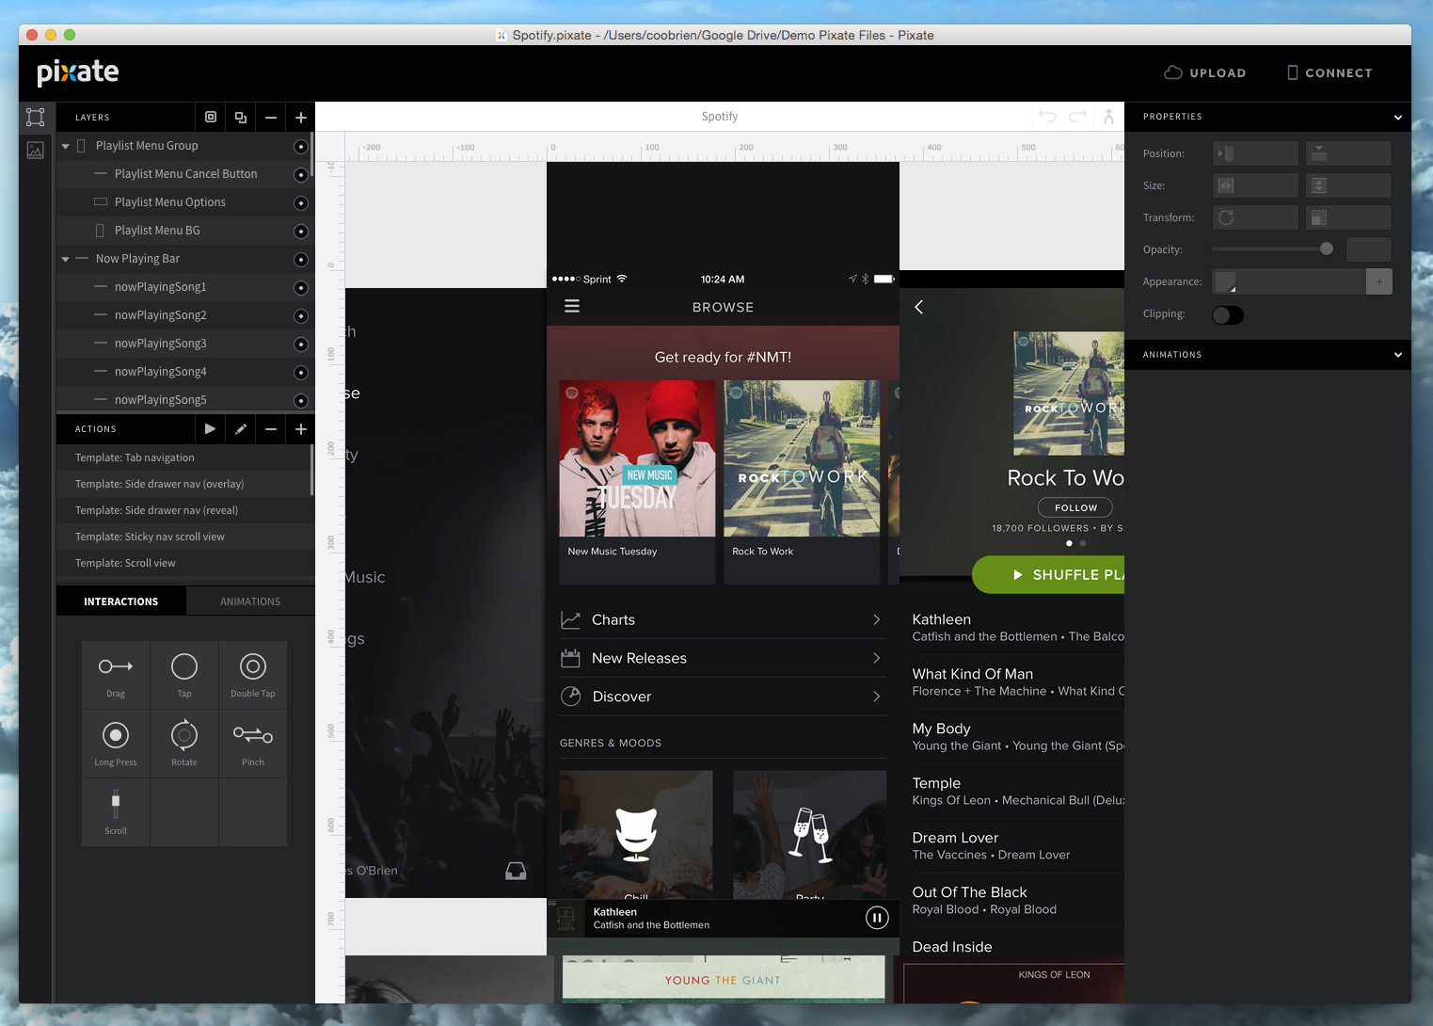The height and width of the screenshot is (1026, 1433).
Task: Collapse the Playlist Menu Group layer
Action: click(66, 147)
